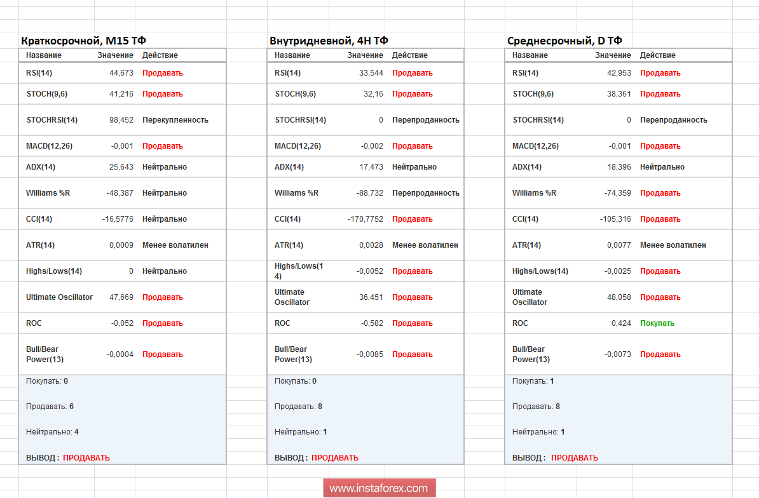Click RSI(14) value 44,673 in M15 table
This screenshot has width=759, height=498.
[x=121, y=73]
